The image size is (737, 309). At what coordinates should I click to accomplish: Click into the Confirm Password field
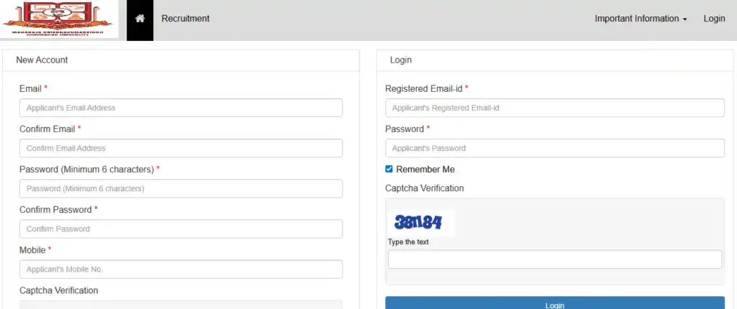181,229
